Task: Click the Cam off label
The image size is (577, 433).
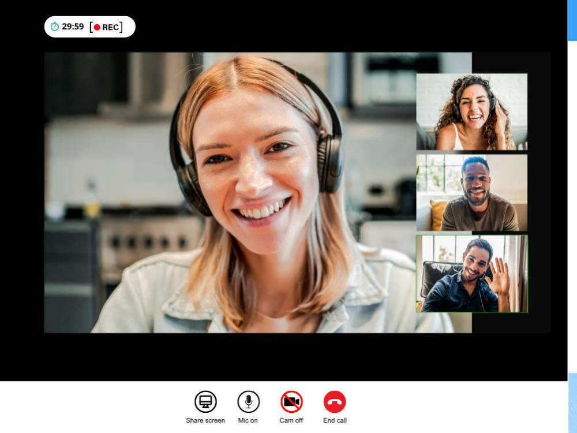Action: pyautogui.click(x=291, y=420)
